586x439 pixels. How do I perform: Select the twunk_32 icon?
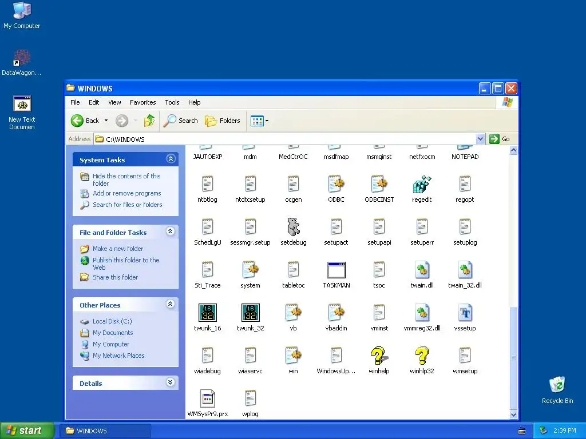tap(251, 313)
